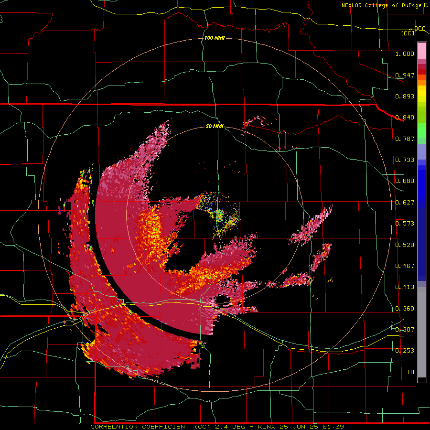Click the 0.893 color scale value

click(x=405, y=96)
